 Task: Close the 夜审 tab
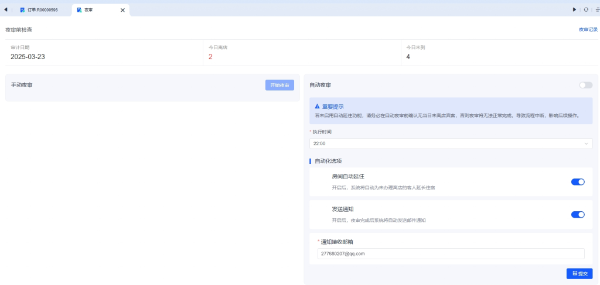[x=122, y=10]
